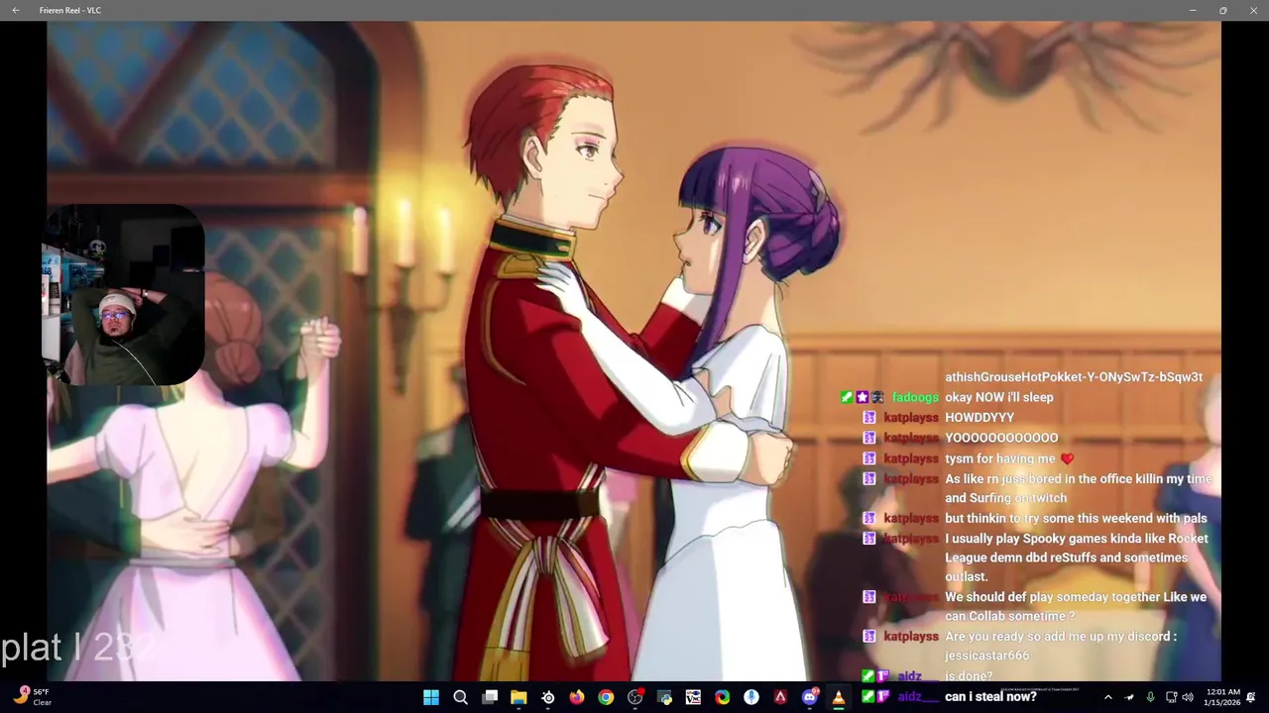This screenshot has height=713, width=1269.
Task: Click the 'can i steal now?' chat message
Action: click(990, 696)
